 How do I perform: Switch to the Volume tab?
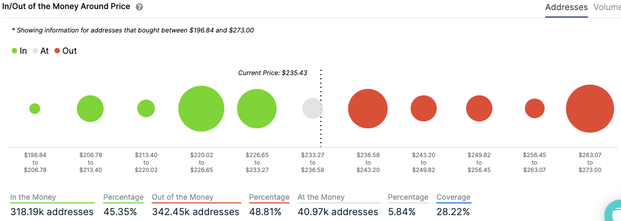coord(607,7)
